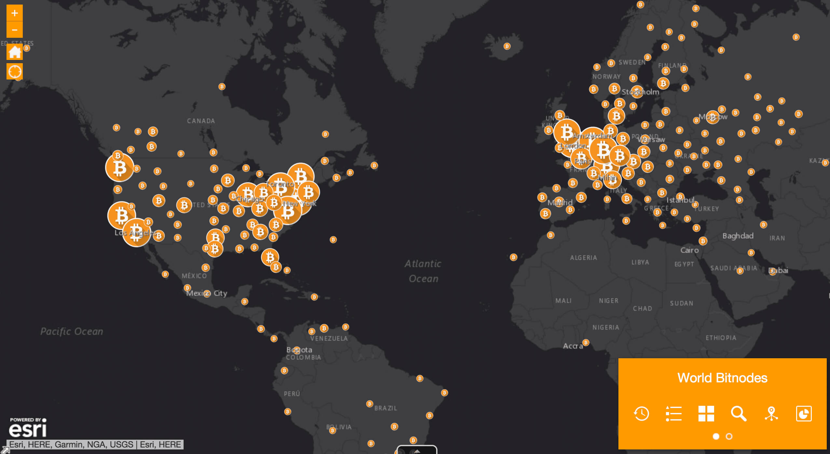Select the Bitcoin marker west of Algeria in Atlantic
This screenshot has height=454, width=830.
click(513, 257)
